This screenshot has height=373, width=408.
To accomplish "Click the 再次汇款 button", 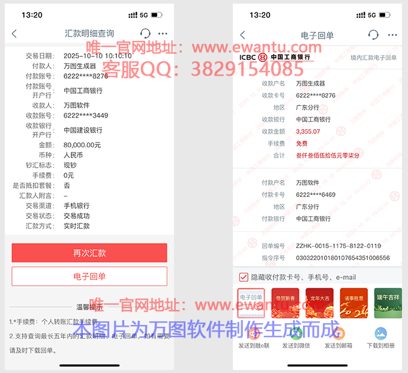I will coord(89,253).
